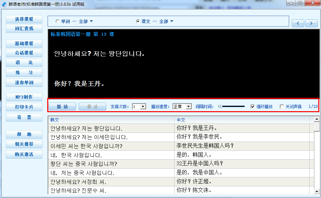Image resolution: width=321 pixels, height=198 pixels.
Task: Click the cell 李世民先生是韩国人吗？
Action: click(242, 146)
